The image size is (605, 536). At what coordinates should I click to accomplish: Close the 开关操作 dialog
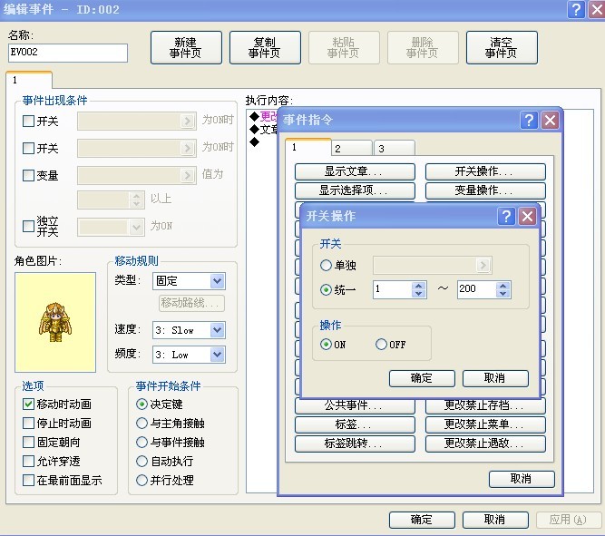pos(527,217)
